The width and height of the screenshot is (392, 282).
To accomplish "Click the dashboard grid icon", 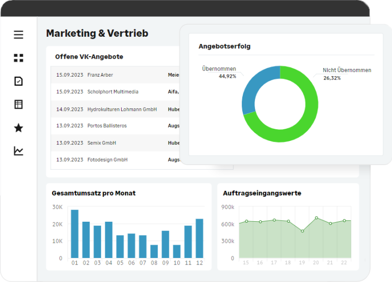I will coord(18,58).
